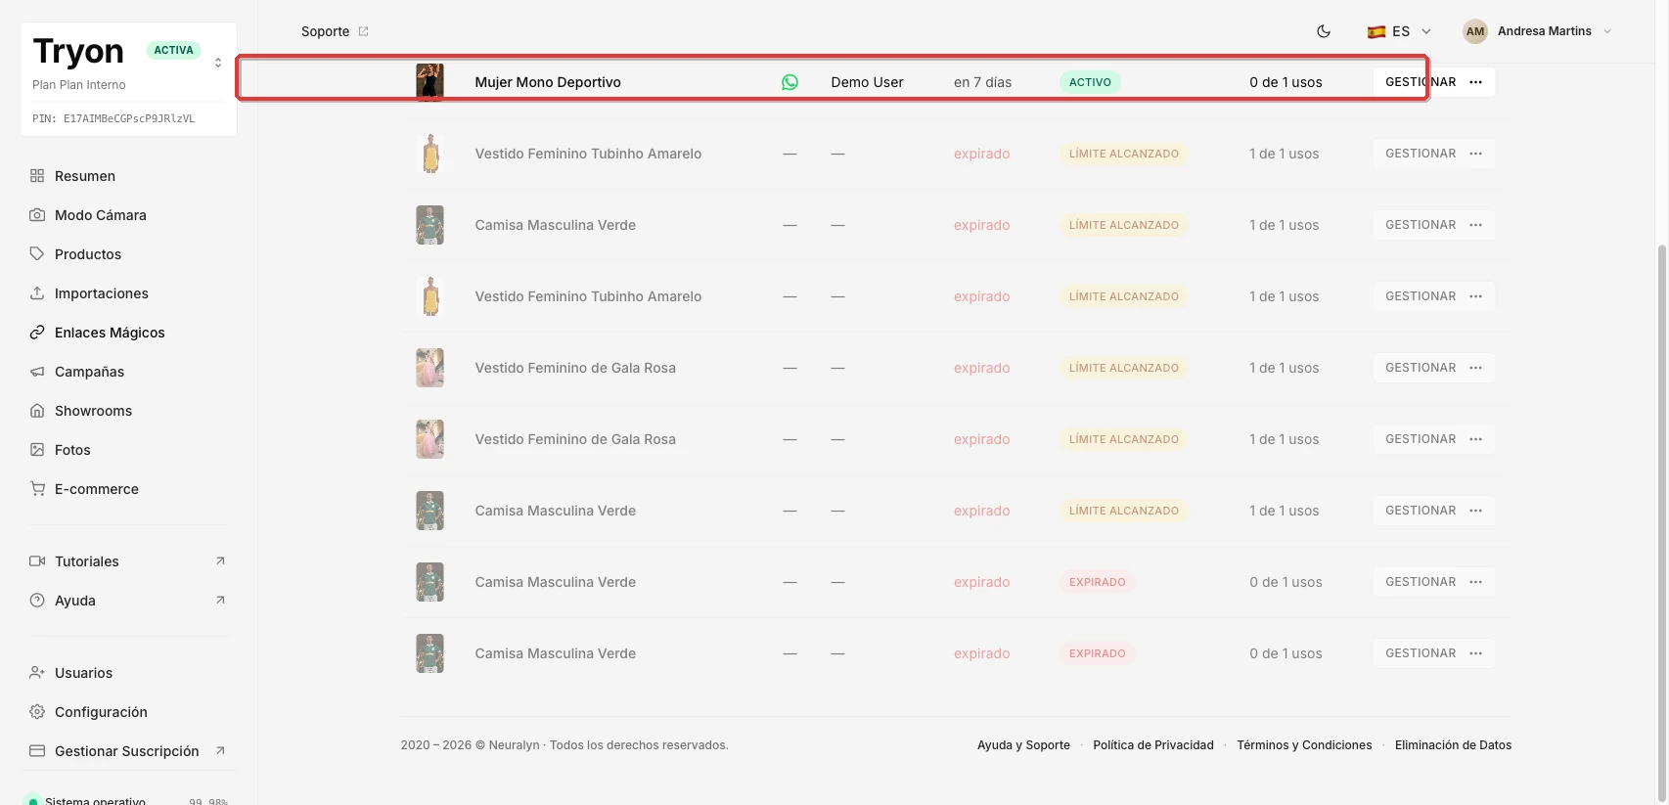
Task: Open Política de Privacidad footer link
Action: click(x=1153, y=745)
